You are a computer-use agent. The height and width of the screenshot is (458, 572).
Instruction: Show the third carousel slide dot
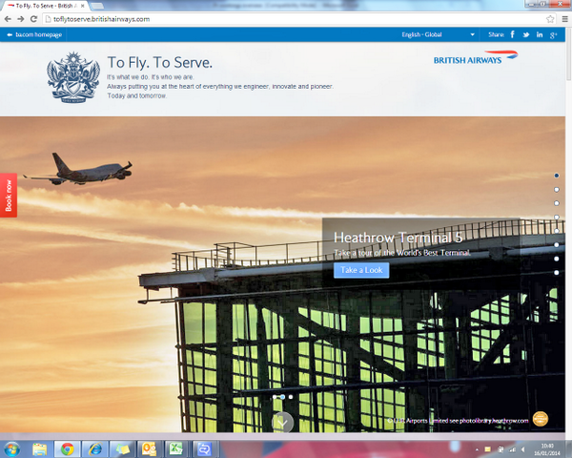tap(291, 397)
